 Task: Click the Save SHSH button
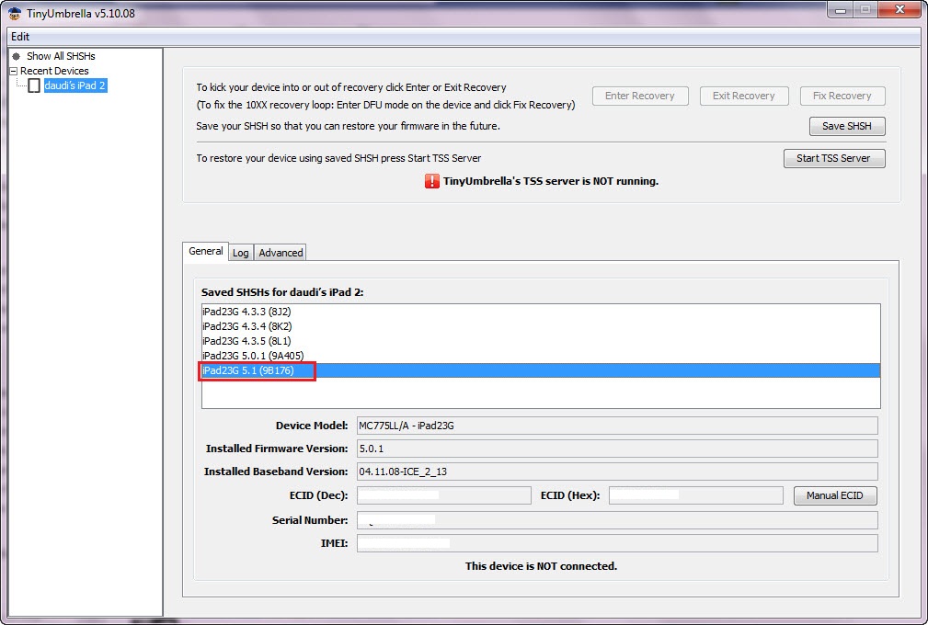(847, 126)
